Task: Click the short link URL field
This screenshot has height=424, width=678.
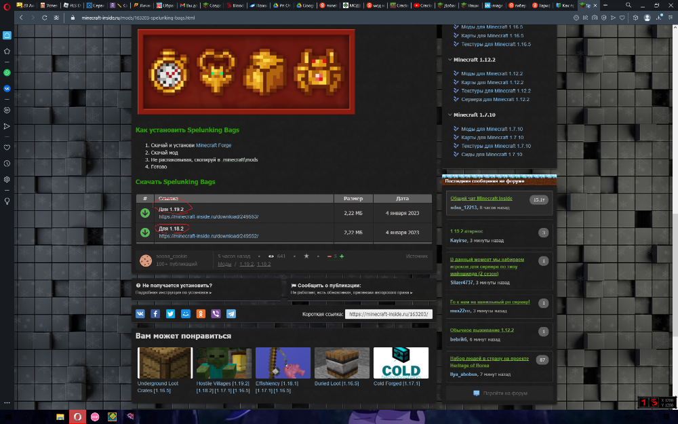Action: pyautogui.click(x=388, y=314)
